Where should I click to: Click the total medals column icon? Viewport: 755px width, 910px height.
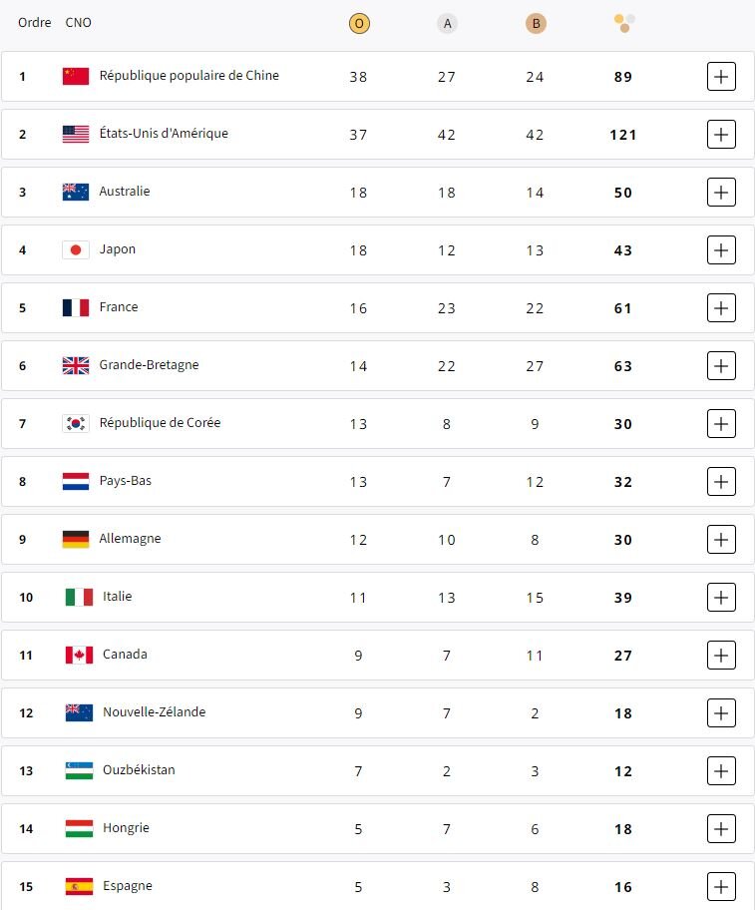pyautogui.click(x=624, y=23)
